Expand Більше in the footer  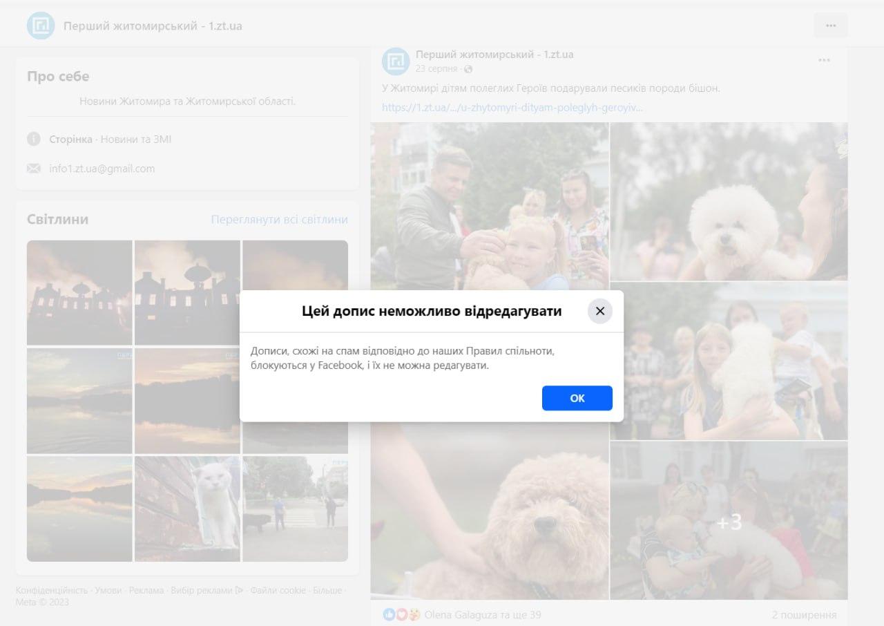pos(327,590)
